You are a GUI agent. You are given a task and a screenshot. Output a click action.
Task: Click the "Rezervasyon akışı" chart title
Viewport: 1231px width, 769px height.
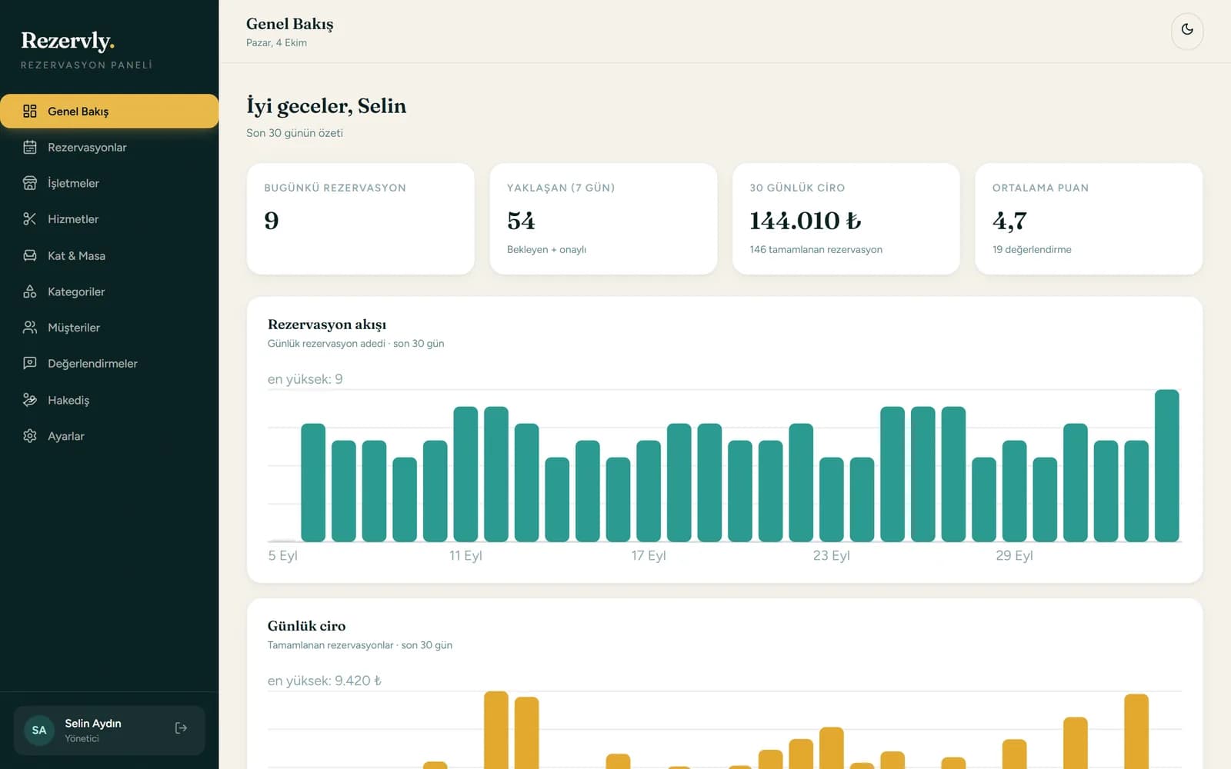coord(327,325)
